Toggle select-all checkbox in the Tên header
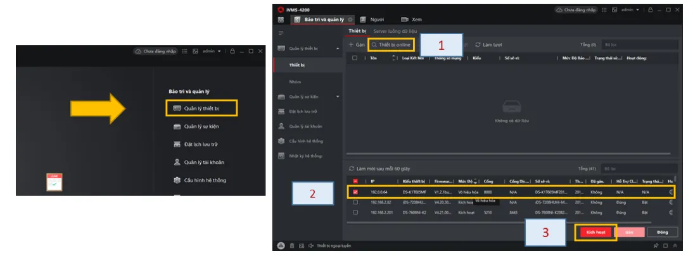 click(x=355, y=58)
